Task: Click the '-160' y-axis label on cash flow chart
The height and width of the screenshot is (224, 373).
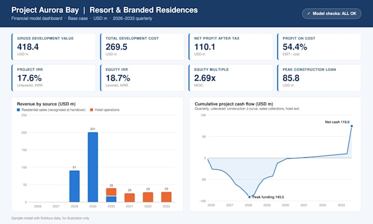Action: 203,201
